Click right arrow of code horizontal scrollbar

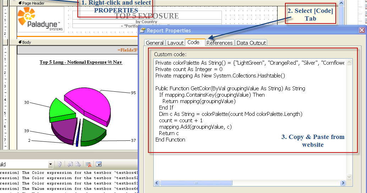click(343, 183)
